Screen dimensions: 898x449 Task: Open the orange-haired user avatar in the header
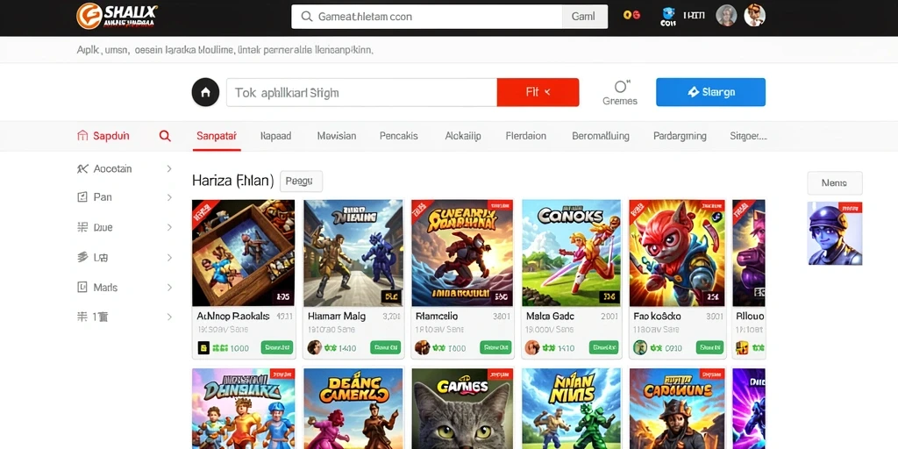[754, 16]
